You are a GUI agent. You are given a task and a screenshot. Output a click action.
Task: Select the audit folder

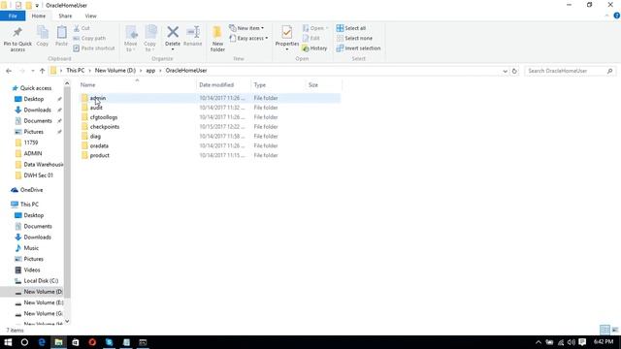tap(96, 108)
